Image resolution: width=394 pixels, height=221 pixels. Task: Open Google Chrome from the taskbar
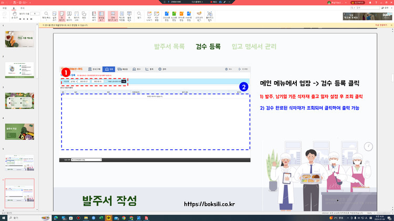click(123, 218)
